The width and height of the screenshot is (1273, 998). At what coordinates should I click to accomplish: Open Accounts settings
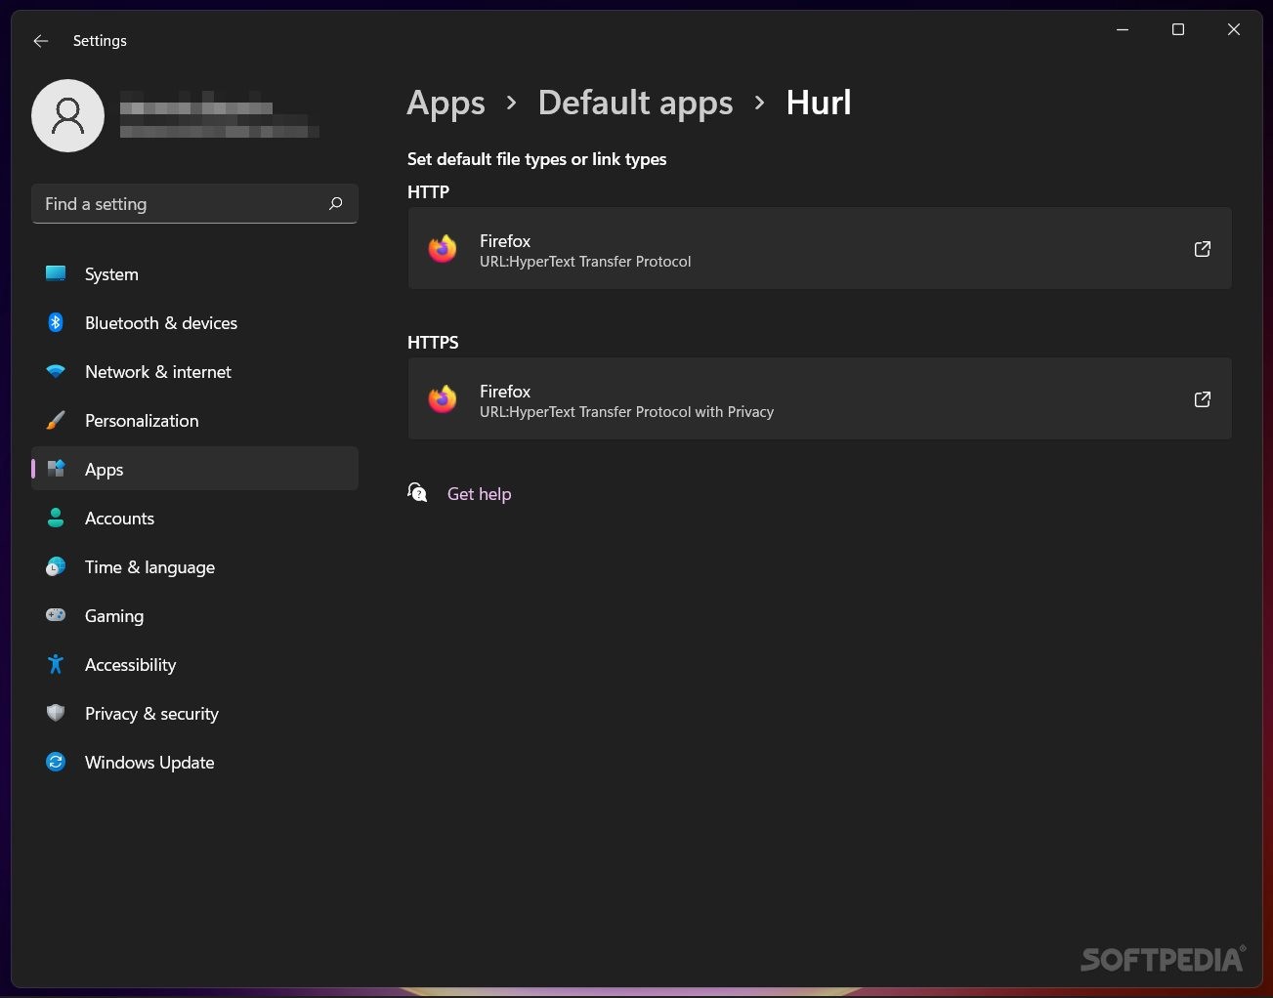coord(119,519)
